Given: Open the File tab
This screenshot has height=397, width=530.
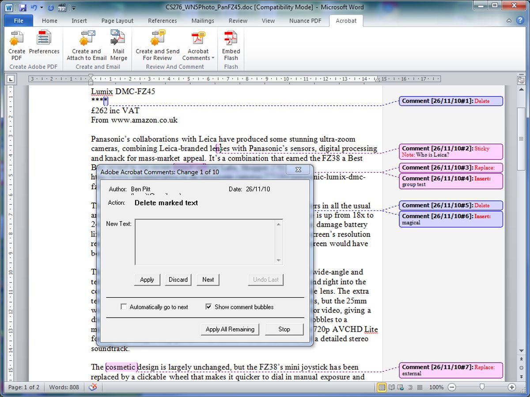Looking at the screenshot, I should pyautogui.click(x=19, y=21).
